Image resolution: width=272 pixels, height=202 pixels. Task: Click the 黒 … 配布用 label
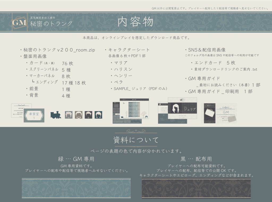tap(196, 159)
